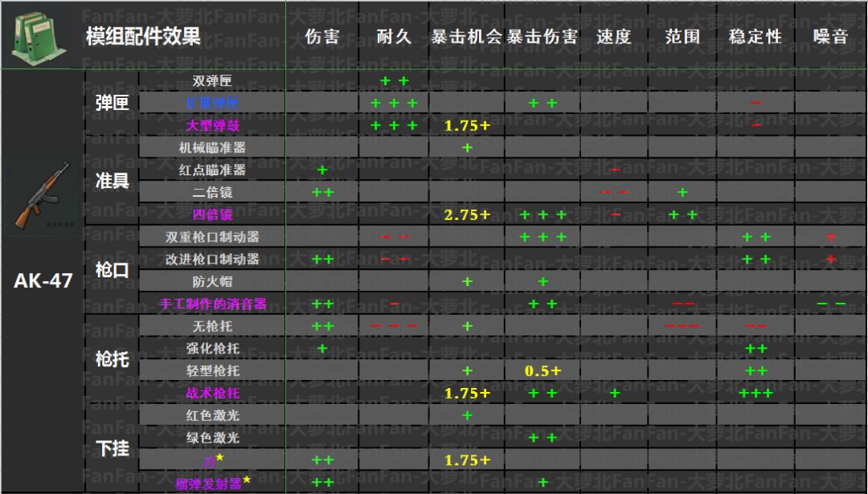The height and width of the screenshot is (494, 868).
Task: Click the 1.75+ value in 大型弹鼓 row
Action: pyautogui.click(x=467, y=125)
